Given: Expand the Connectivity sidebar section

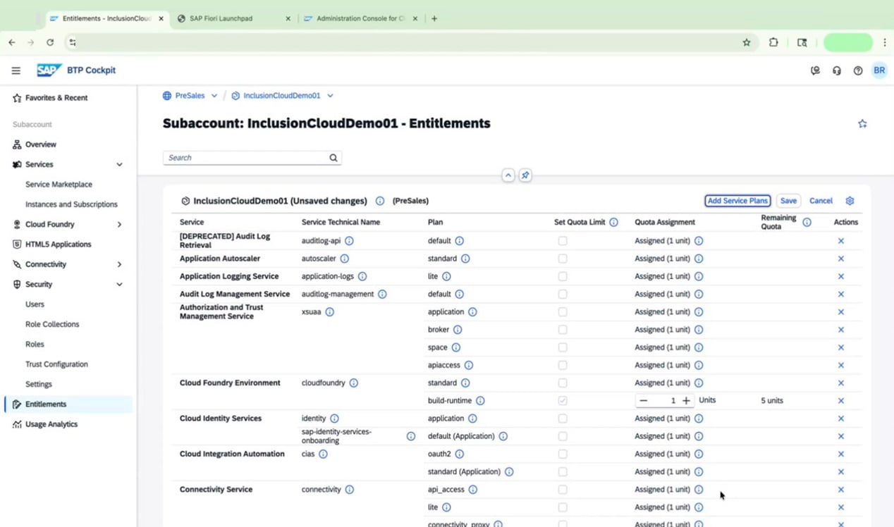Looking at the screenshot, I should [x=119, y=265].
